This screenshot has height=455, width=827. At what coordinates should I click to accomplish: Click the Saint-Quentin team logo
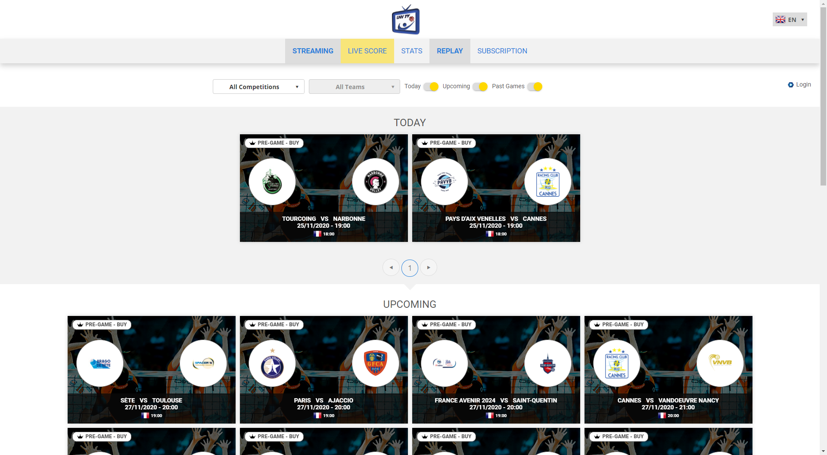(548, 363)
